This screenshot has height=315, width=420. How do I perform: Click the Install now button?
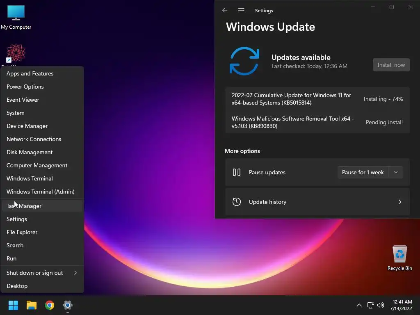[x=391, y=65]
